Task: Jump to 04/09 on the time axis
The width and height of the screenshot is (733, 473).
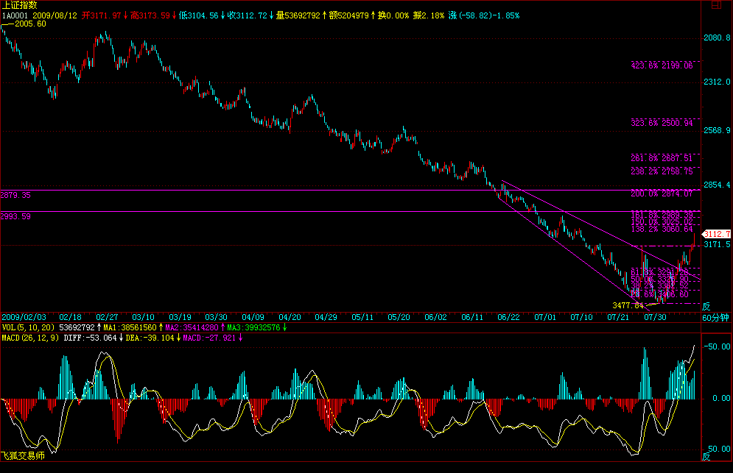Action: (x=253, y=318)
